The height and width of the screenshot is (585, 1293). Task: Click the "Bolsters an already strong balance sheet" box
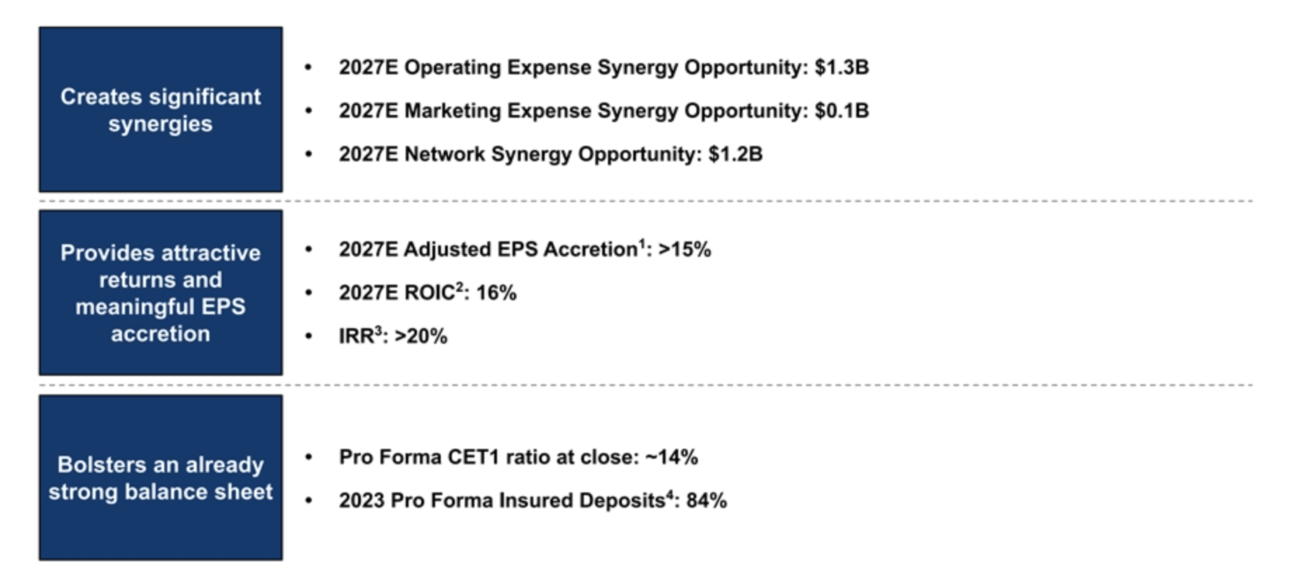point(161,477)
